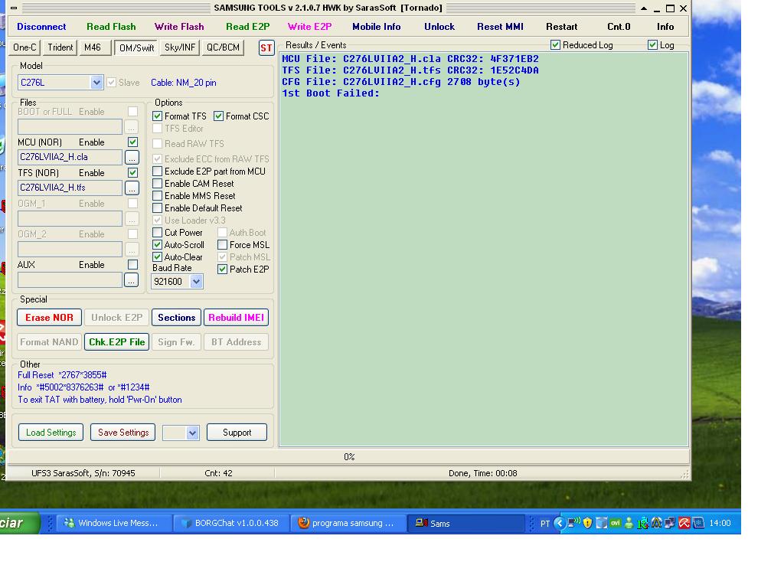This screenshot has height=588, width=784.
Task: Toggle the Patch E2P checkbox
Action: click(x=223, y=269)
